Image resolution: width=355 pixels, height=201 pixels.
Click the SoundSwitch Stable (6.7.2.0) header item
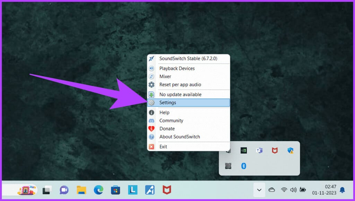pos(188,58)
